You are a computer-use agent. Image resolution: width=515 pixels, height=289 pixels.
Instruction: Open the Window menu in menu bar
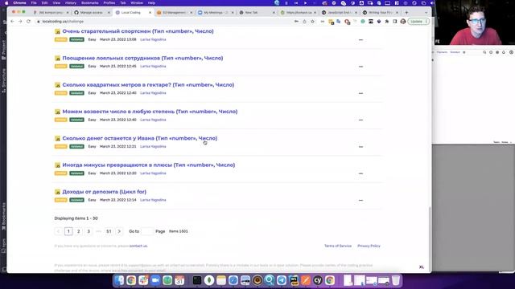[137, 3]
